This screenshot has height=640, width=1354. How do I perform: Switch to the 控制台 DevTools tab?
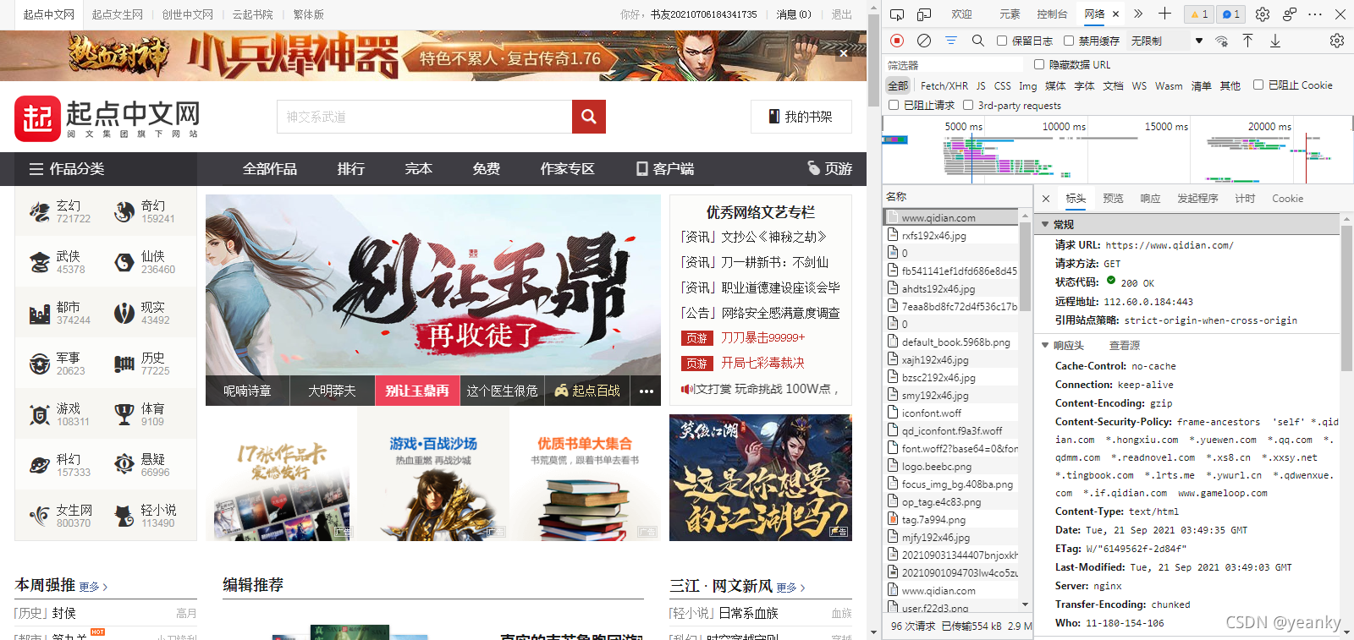click(x=1052, y=14)
